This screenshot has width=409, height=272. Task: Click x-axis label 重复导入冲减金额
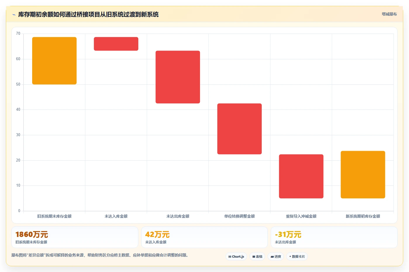(x=301, y=216)
